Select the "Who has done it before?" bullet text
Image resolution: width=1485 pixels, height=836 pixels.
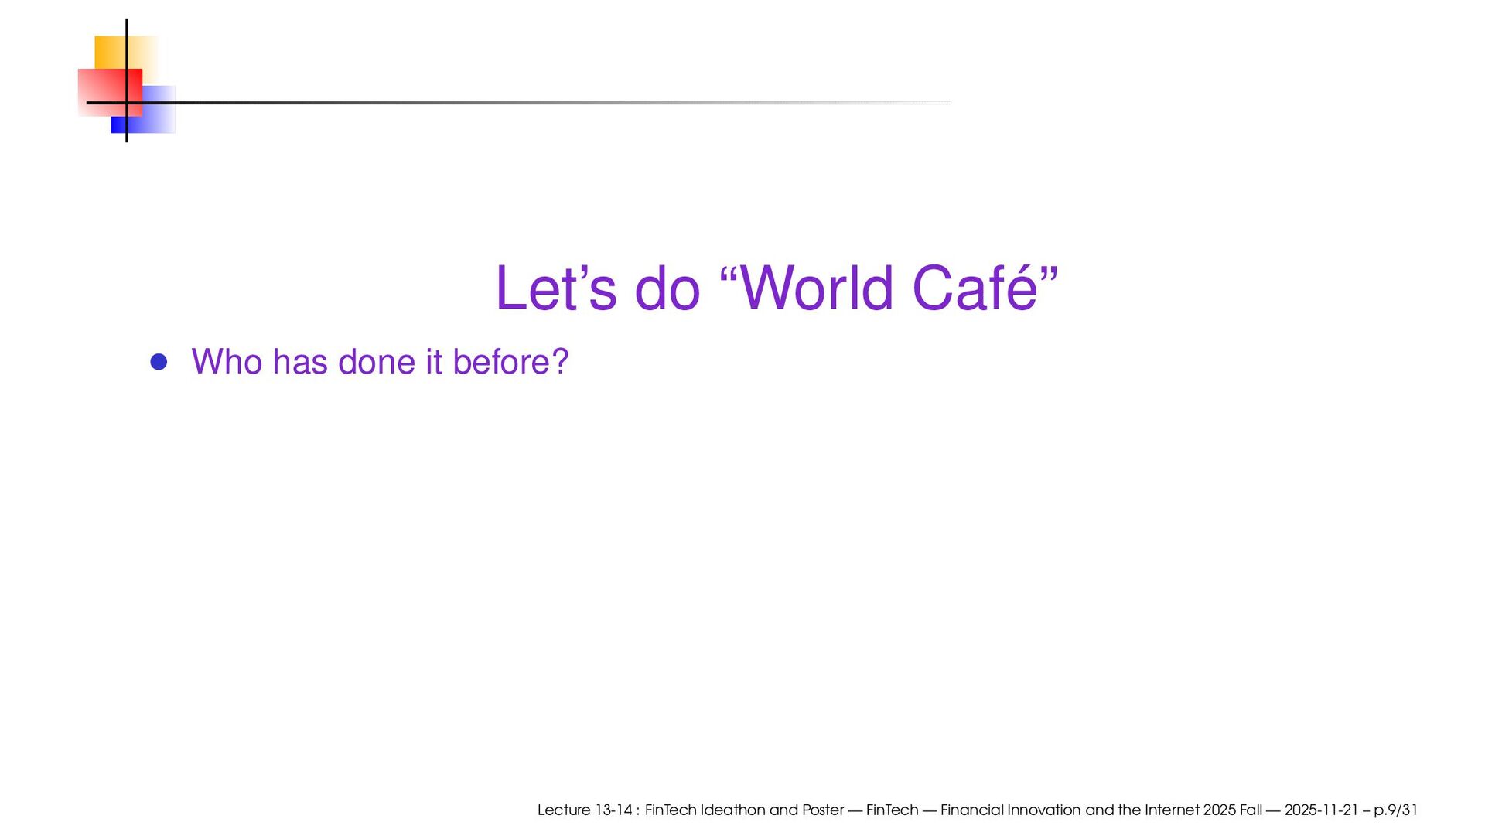point(380,362)
